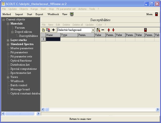Viewport: 161px width, 123px height.
Task: Move the item down with the red down arrow
Action: [x=113, y=30]
